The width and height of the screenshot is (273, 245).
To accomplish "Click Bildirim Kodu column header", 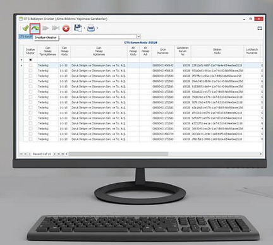I will [217, 51].
